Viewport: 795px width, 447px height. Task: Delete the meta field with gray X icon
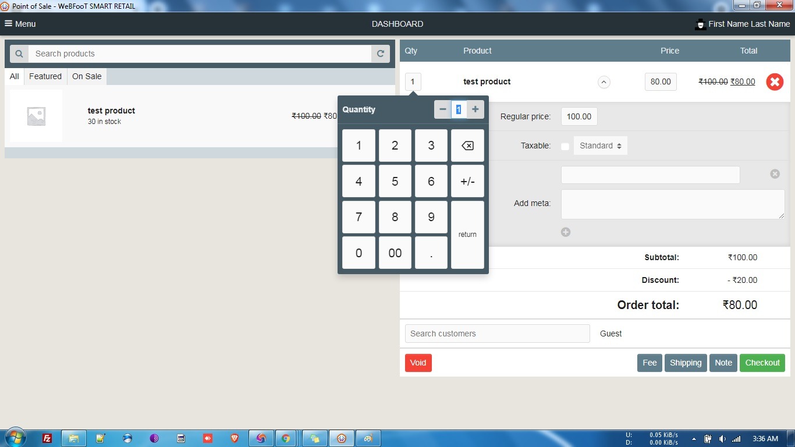775,174
